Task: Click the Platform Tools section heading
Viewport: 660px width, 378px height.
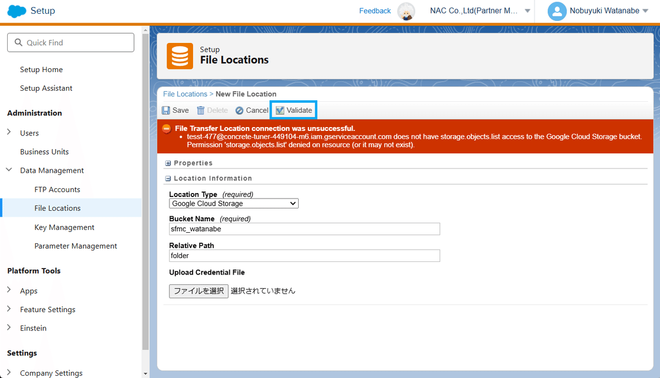Action: [x=34, y=271]
